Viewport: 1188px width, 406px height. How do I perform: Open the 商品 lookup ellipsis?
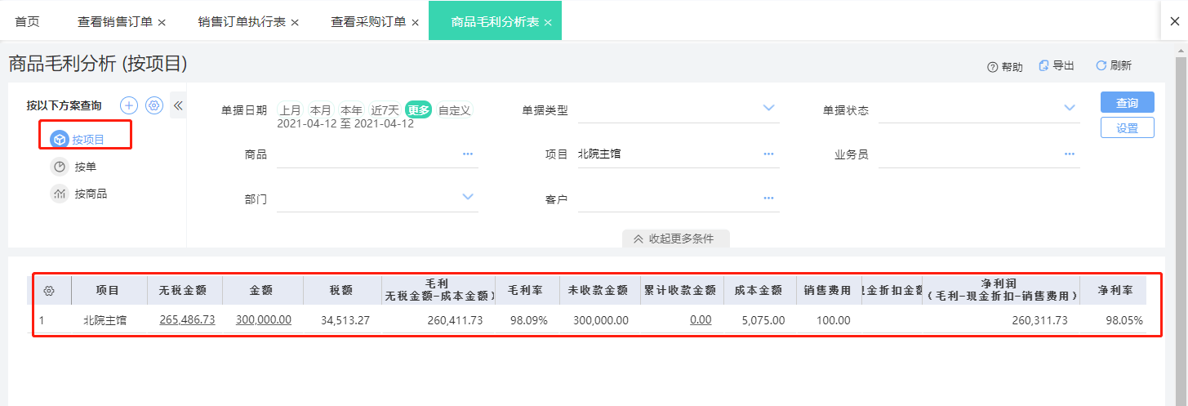tap(468, 154)
